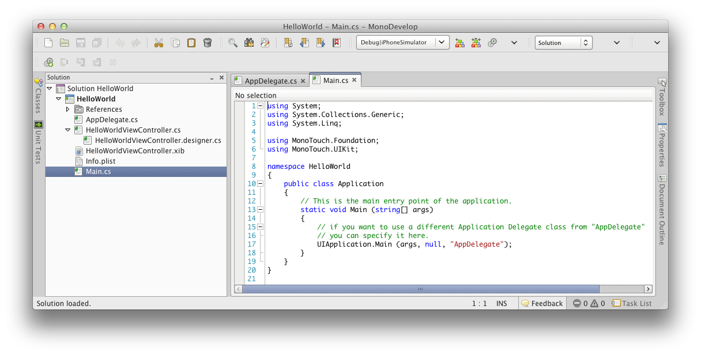Collapse the using directives with line 1 fold marker
Viewport: 701px width, 355px height.
point(261,105)
